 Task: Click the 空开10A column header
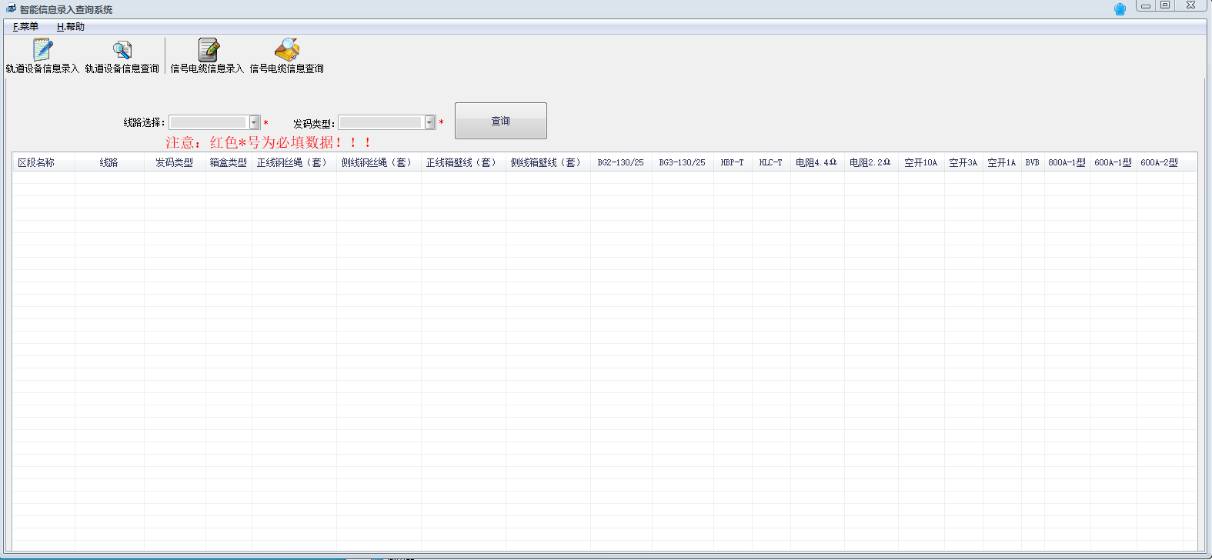[921, 162]
